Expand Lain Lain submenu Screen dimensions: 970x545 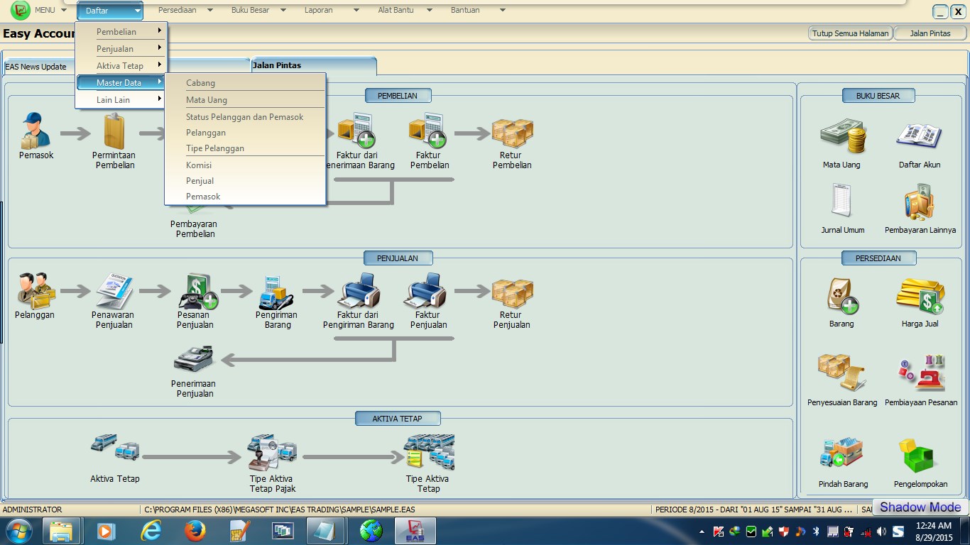(121, 100)
